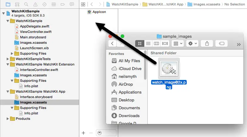This screenshot has width=247, height=137.
Task: Open the Finder Action gear dropdown
Action: (193, 43)
